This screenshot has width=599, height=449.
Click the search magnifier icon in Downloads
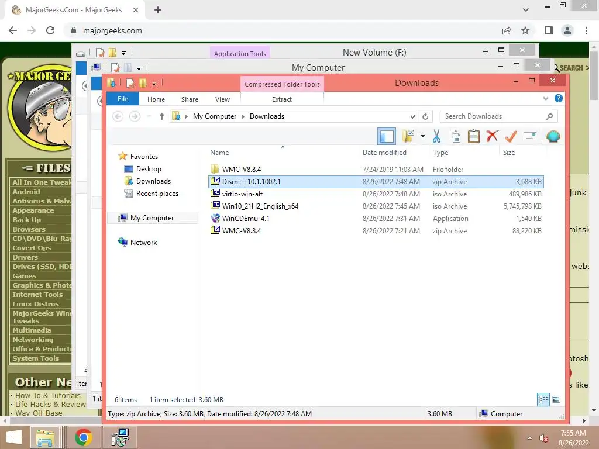click(549, 116)
